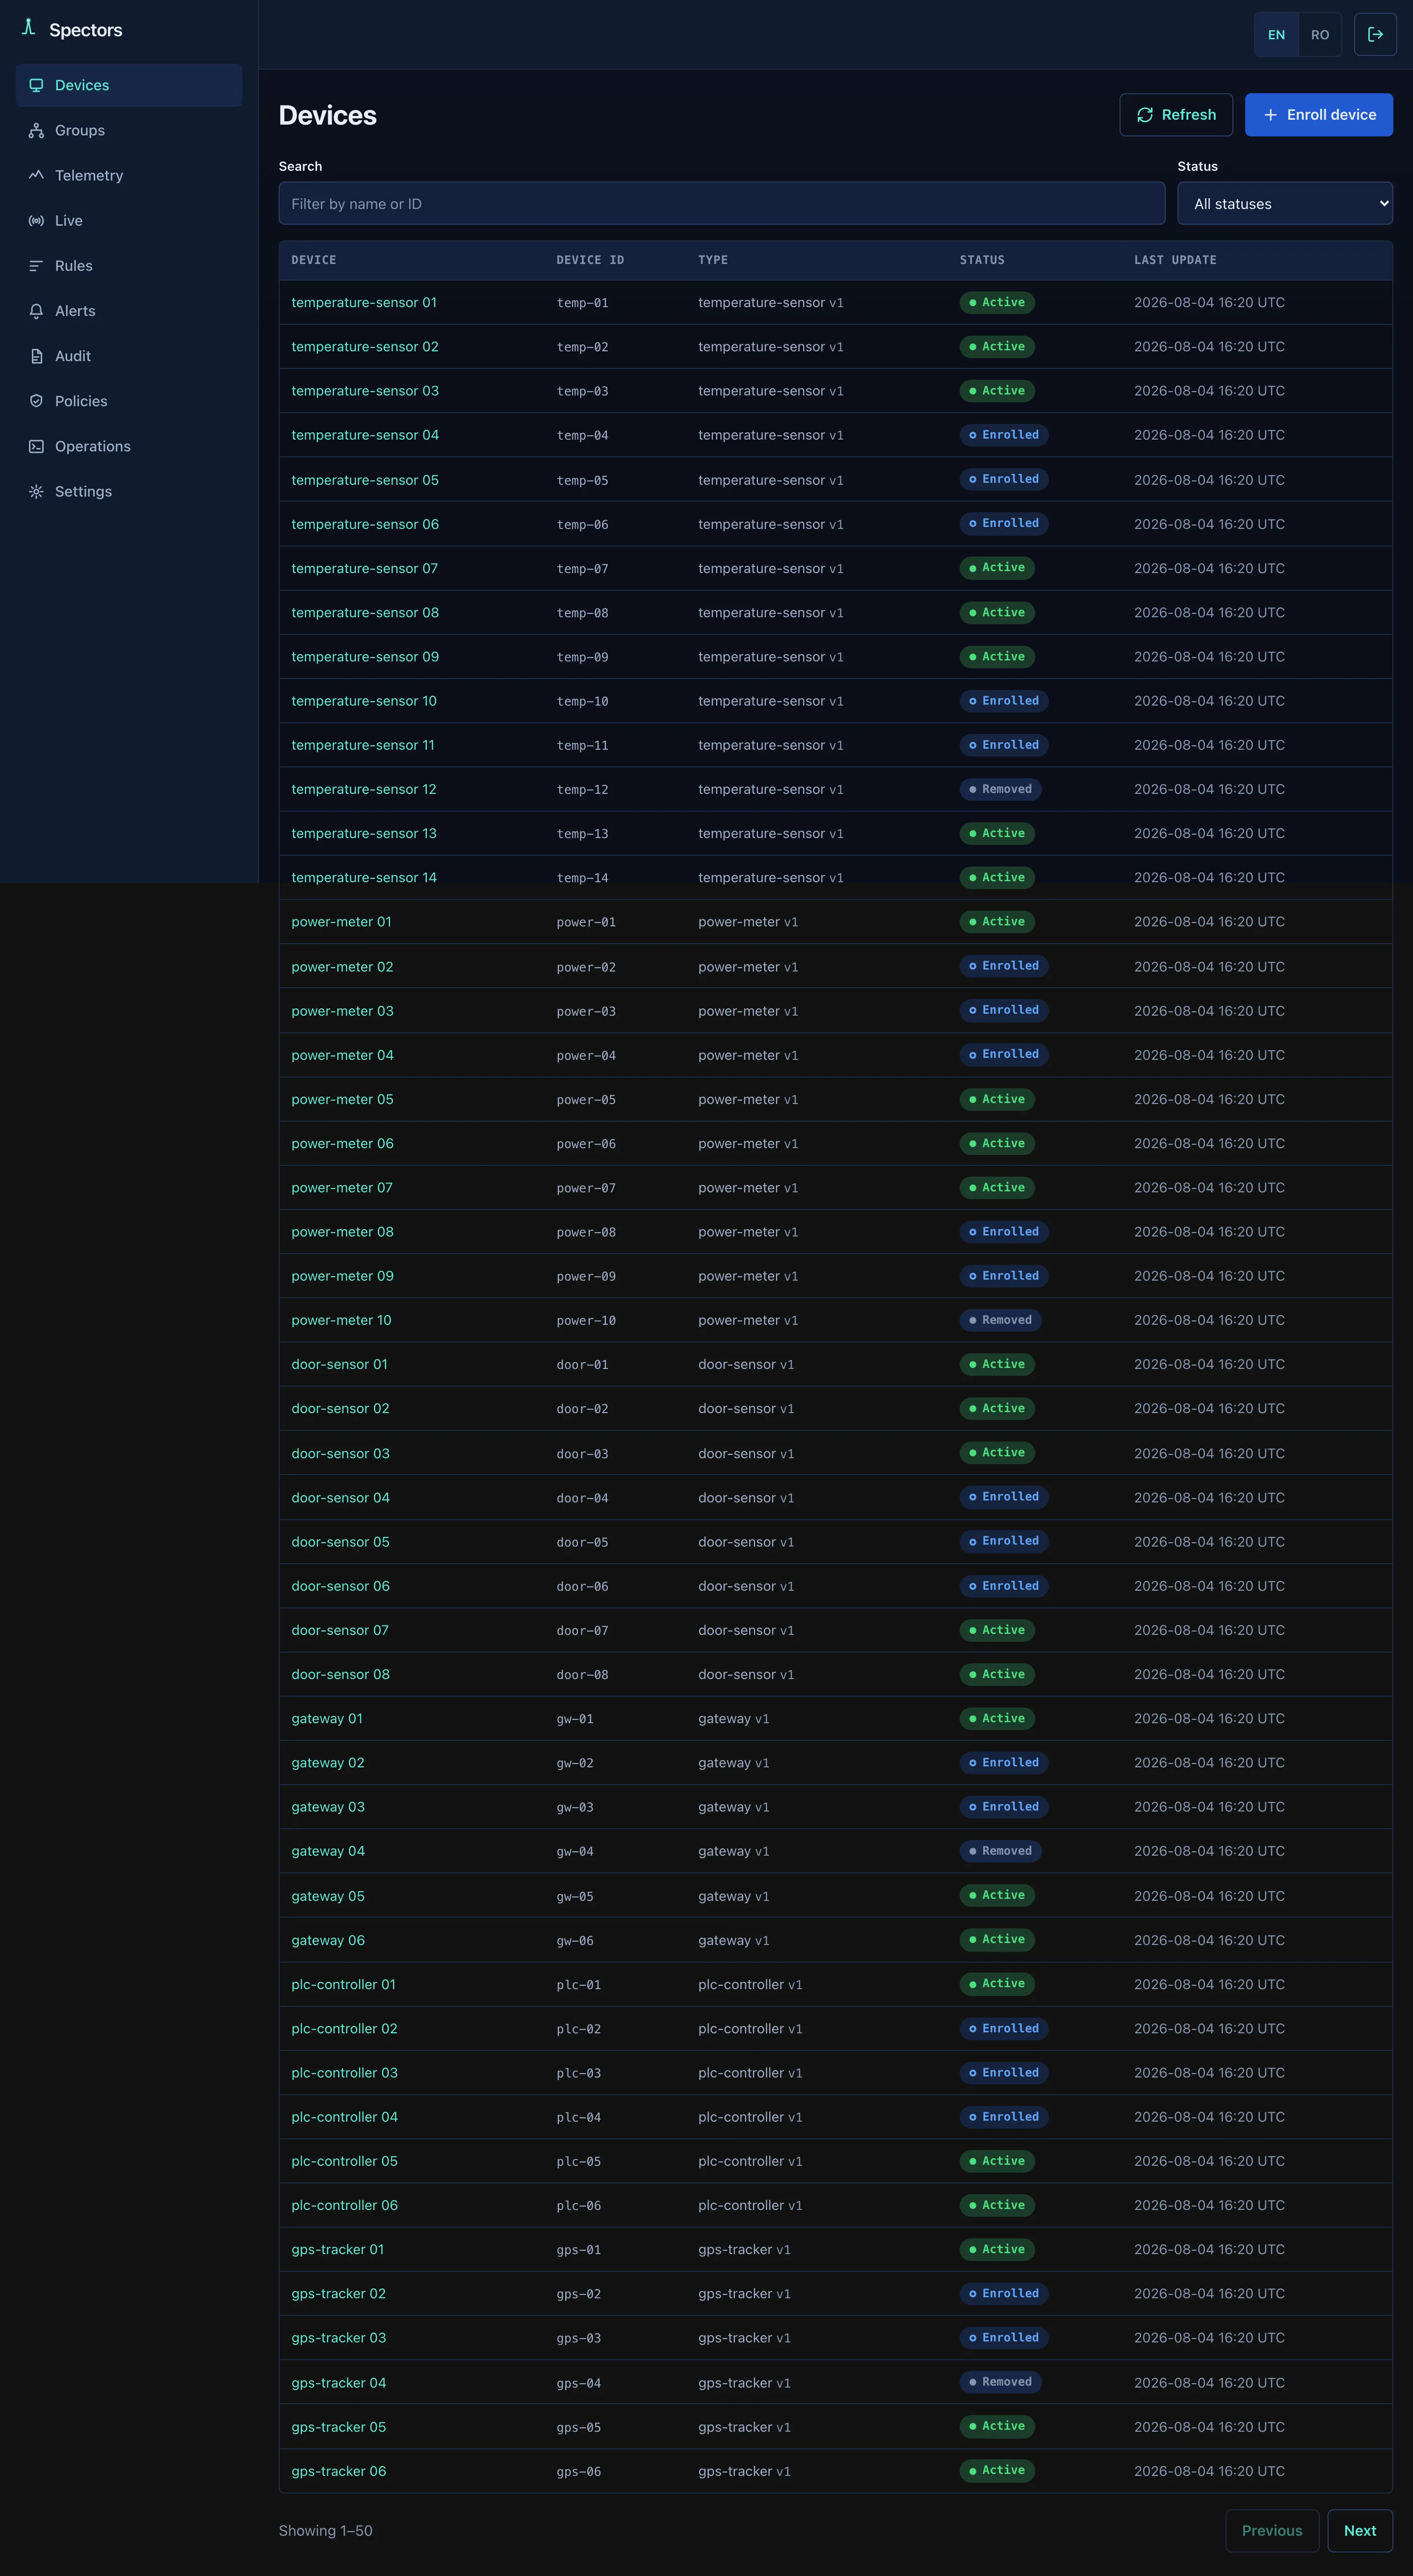The width and height of the screenshot is (1413, 2576).
Task: Open gateway 04 device link
Action: click(x=328, y=1851)
